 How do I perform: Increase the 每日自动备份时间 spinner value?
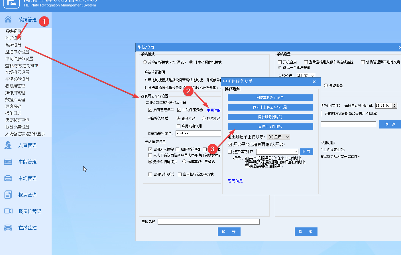394,104
